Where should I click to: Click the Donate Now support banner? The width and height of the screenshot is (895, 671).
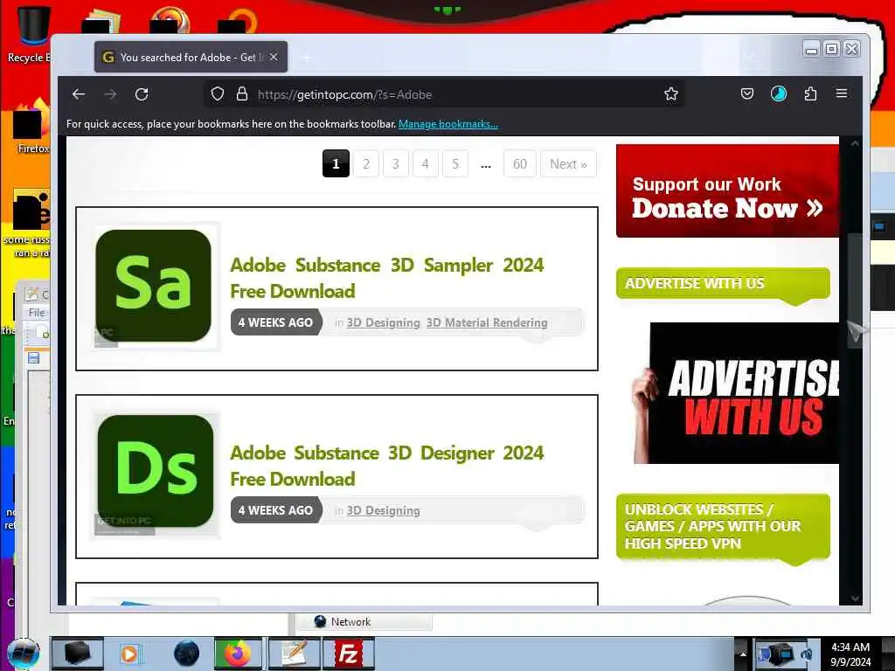click(x=727, y=190)
